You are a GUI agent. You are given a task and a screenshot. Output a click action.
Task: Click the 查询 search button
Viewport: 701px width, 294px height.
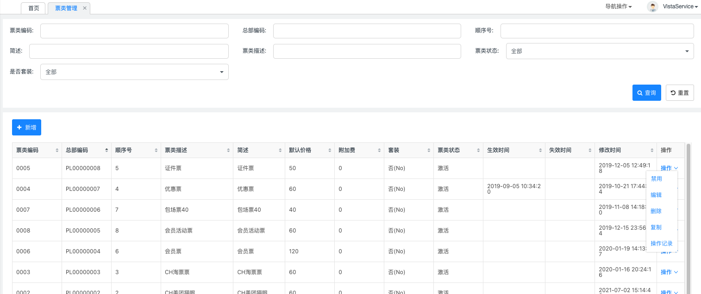coord(646,93)
